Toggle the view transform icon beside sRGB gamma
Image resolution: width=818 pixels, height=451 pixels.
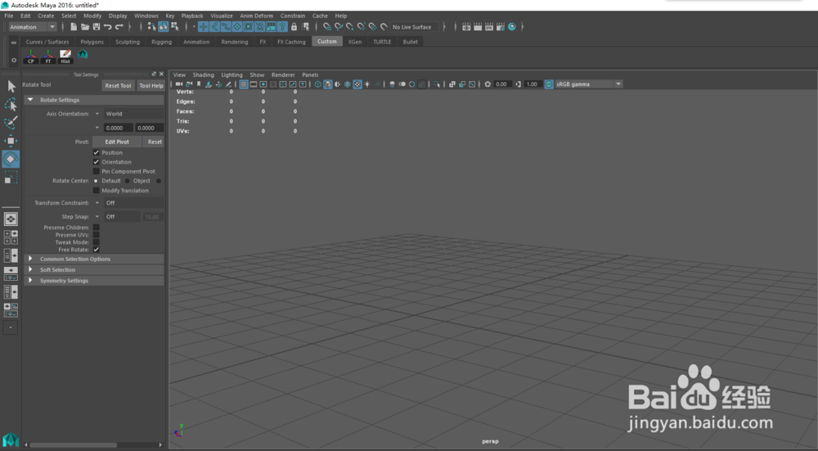tap(549, 84)
